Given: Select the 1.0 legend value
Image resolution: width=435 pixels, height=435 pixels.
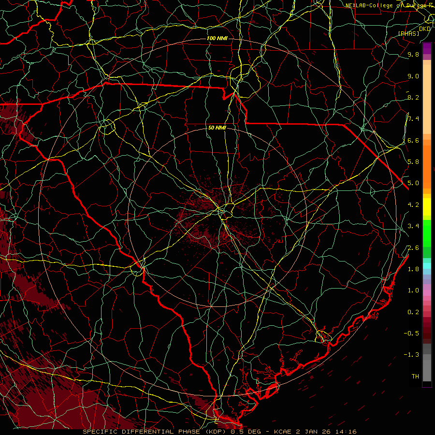Looking at the screenshot, I should tap(413, 290).
